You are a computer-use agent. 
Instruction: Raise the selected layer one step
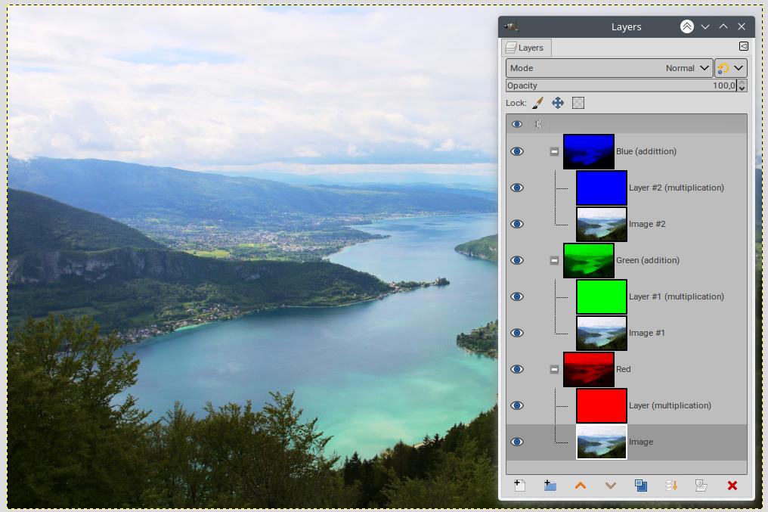coord(581,486)
